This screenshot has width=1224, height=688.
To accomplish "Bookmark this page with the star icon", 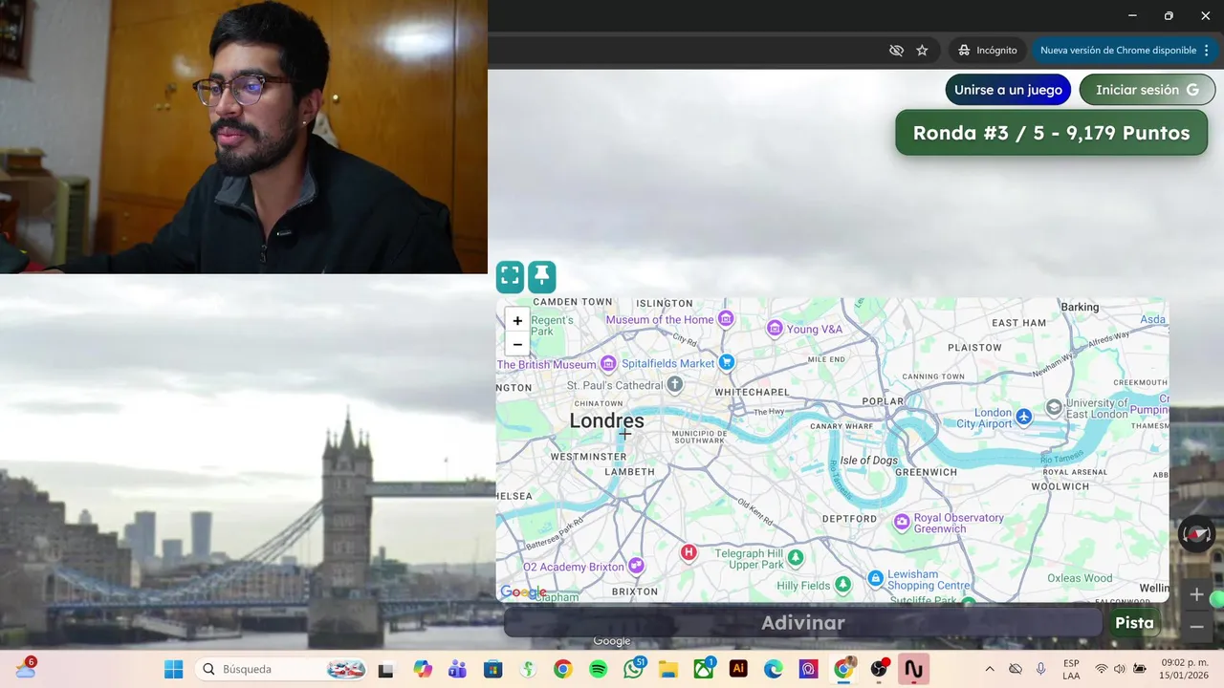I will pos(922,50).
